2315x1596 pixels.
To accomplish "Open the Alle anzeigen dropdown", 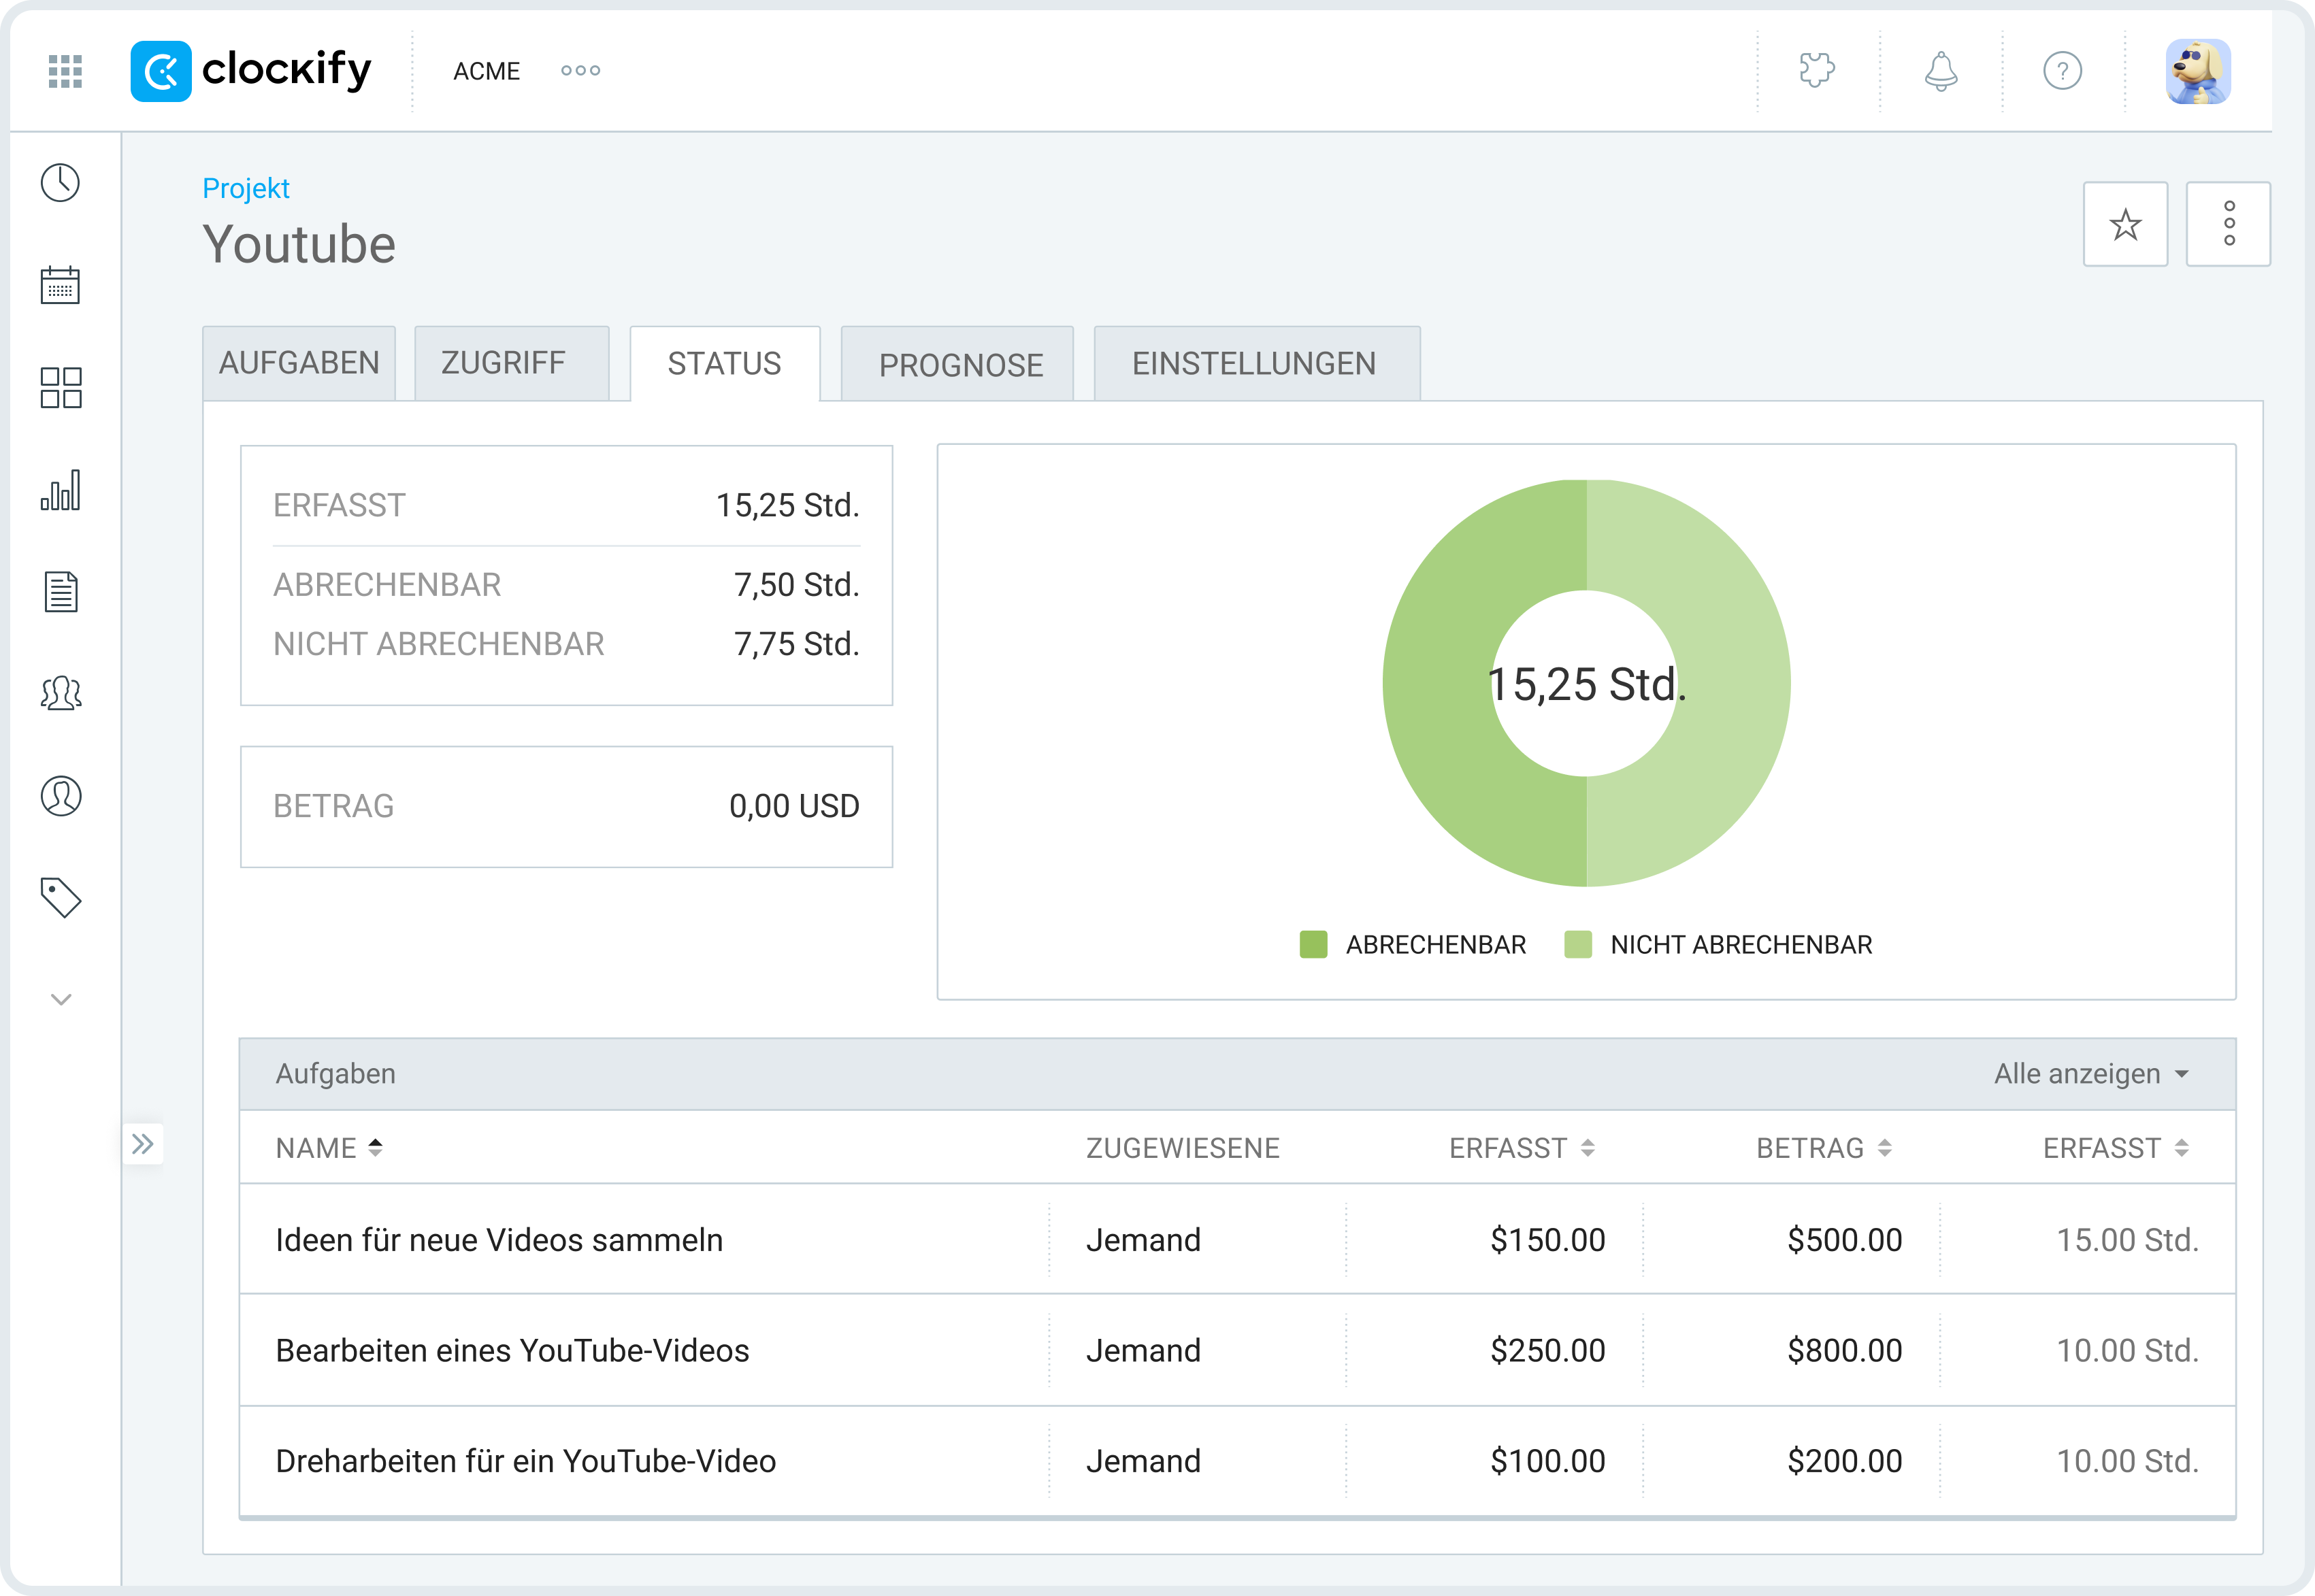I will (x=2091, y=1074).
